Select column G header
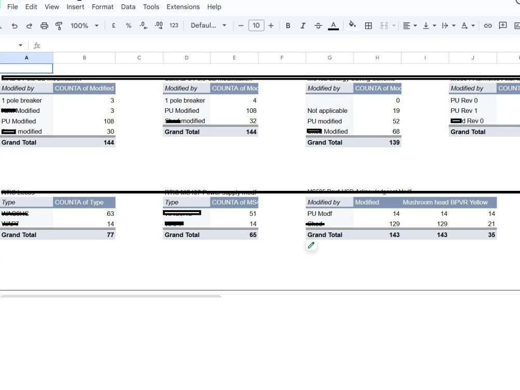The height and width of the screenshot is (390, 520). (330, 58)
